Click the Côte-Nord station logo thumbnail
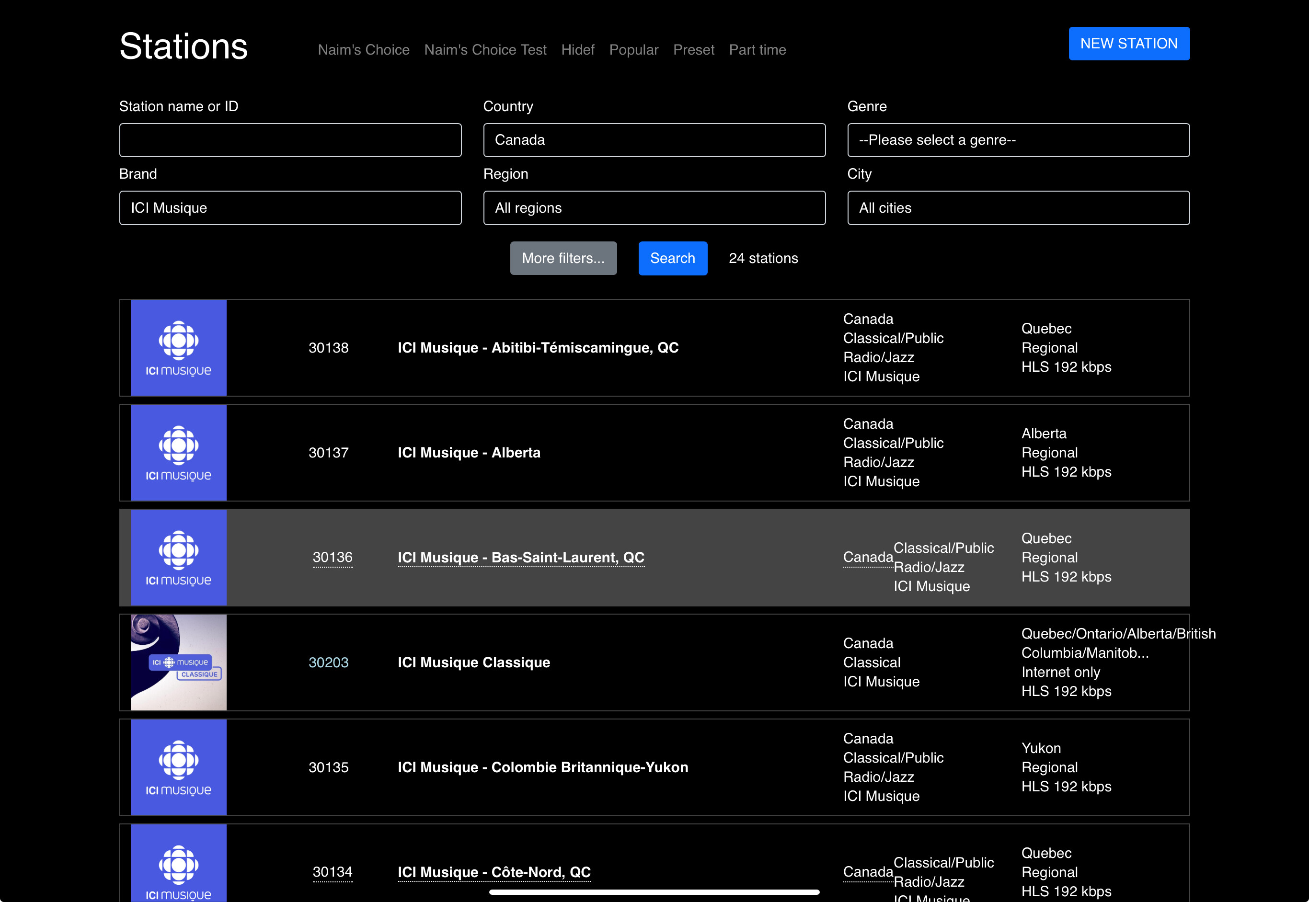1309x902 pixels. [x=179, y=864]
